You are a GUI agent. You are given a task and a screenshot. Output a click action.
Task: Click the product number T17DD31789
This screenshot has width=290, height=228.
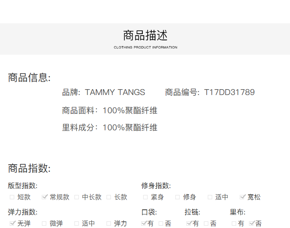click(x=229, y=92)
